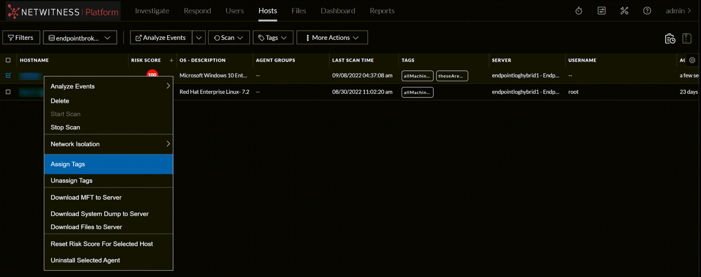Click 'Red Hat Enterprise Linux- 7.2' cell
This screenshot has height=277, width=701.
click(214, 92)
